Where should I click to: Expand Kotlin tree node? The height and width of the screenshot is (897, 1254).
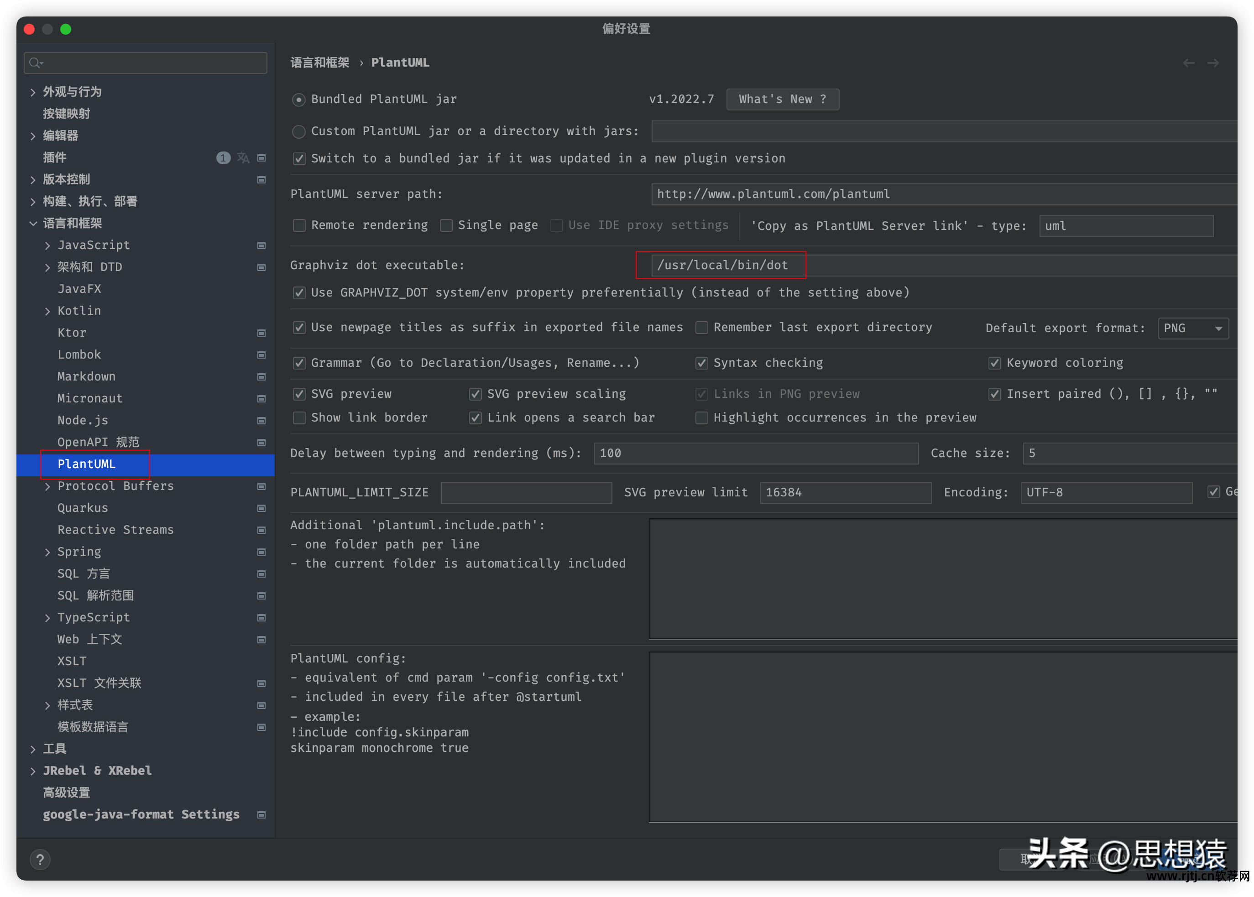click(47, 311)
